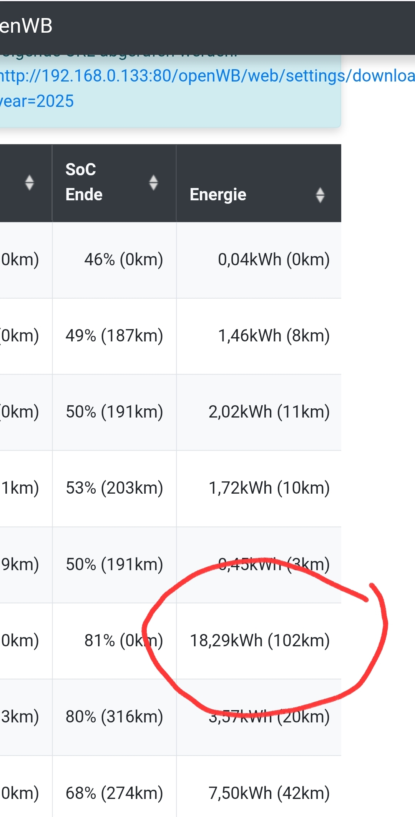Click the 7,50kWh (42km) energy cell
Screen dimensions: 415x817
269,793
